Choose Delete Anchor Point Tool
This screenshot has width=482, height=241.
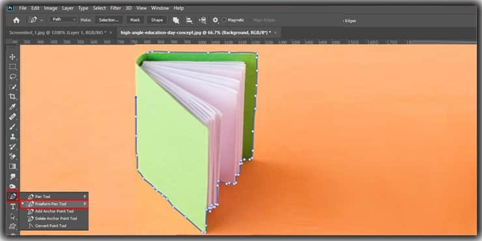pos(54,219)
